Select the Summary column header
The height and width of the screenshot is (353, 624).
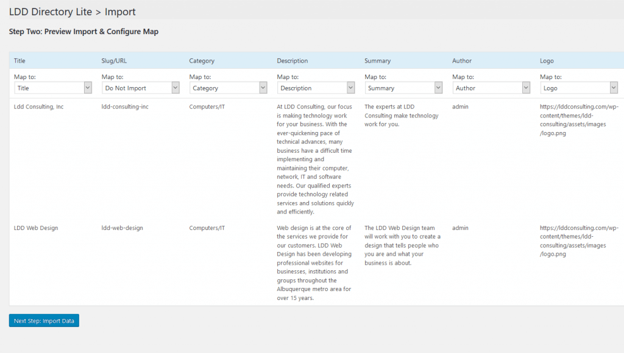[378, 60]
